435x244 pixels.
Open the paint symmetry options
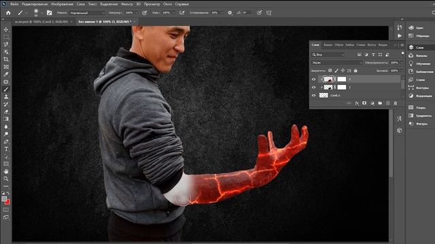[269, 13]
